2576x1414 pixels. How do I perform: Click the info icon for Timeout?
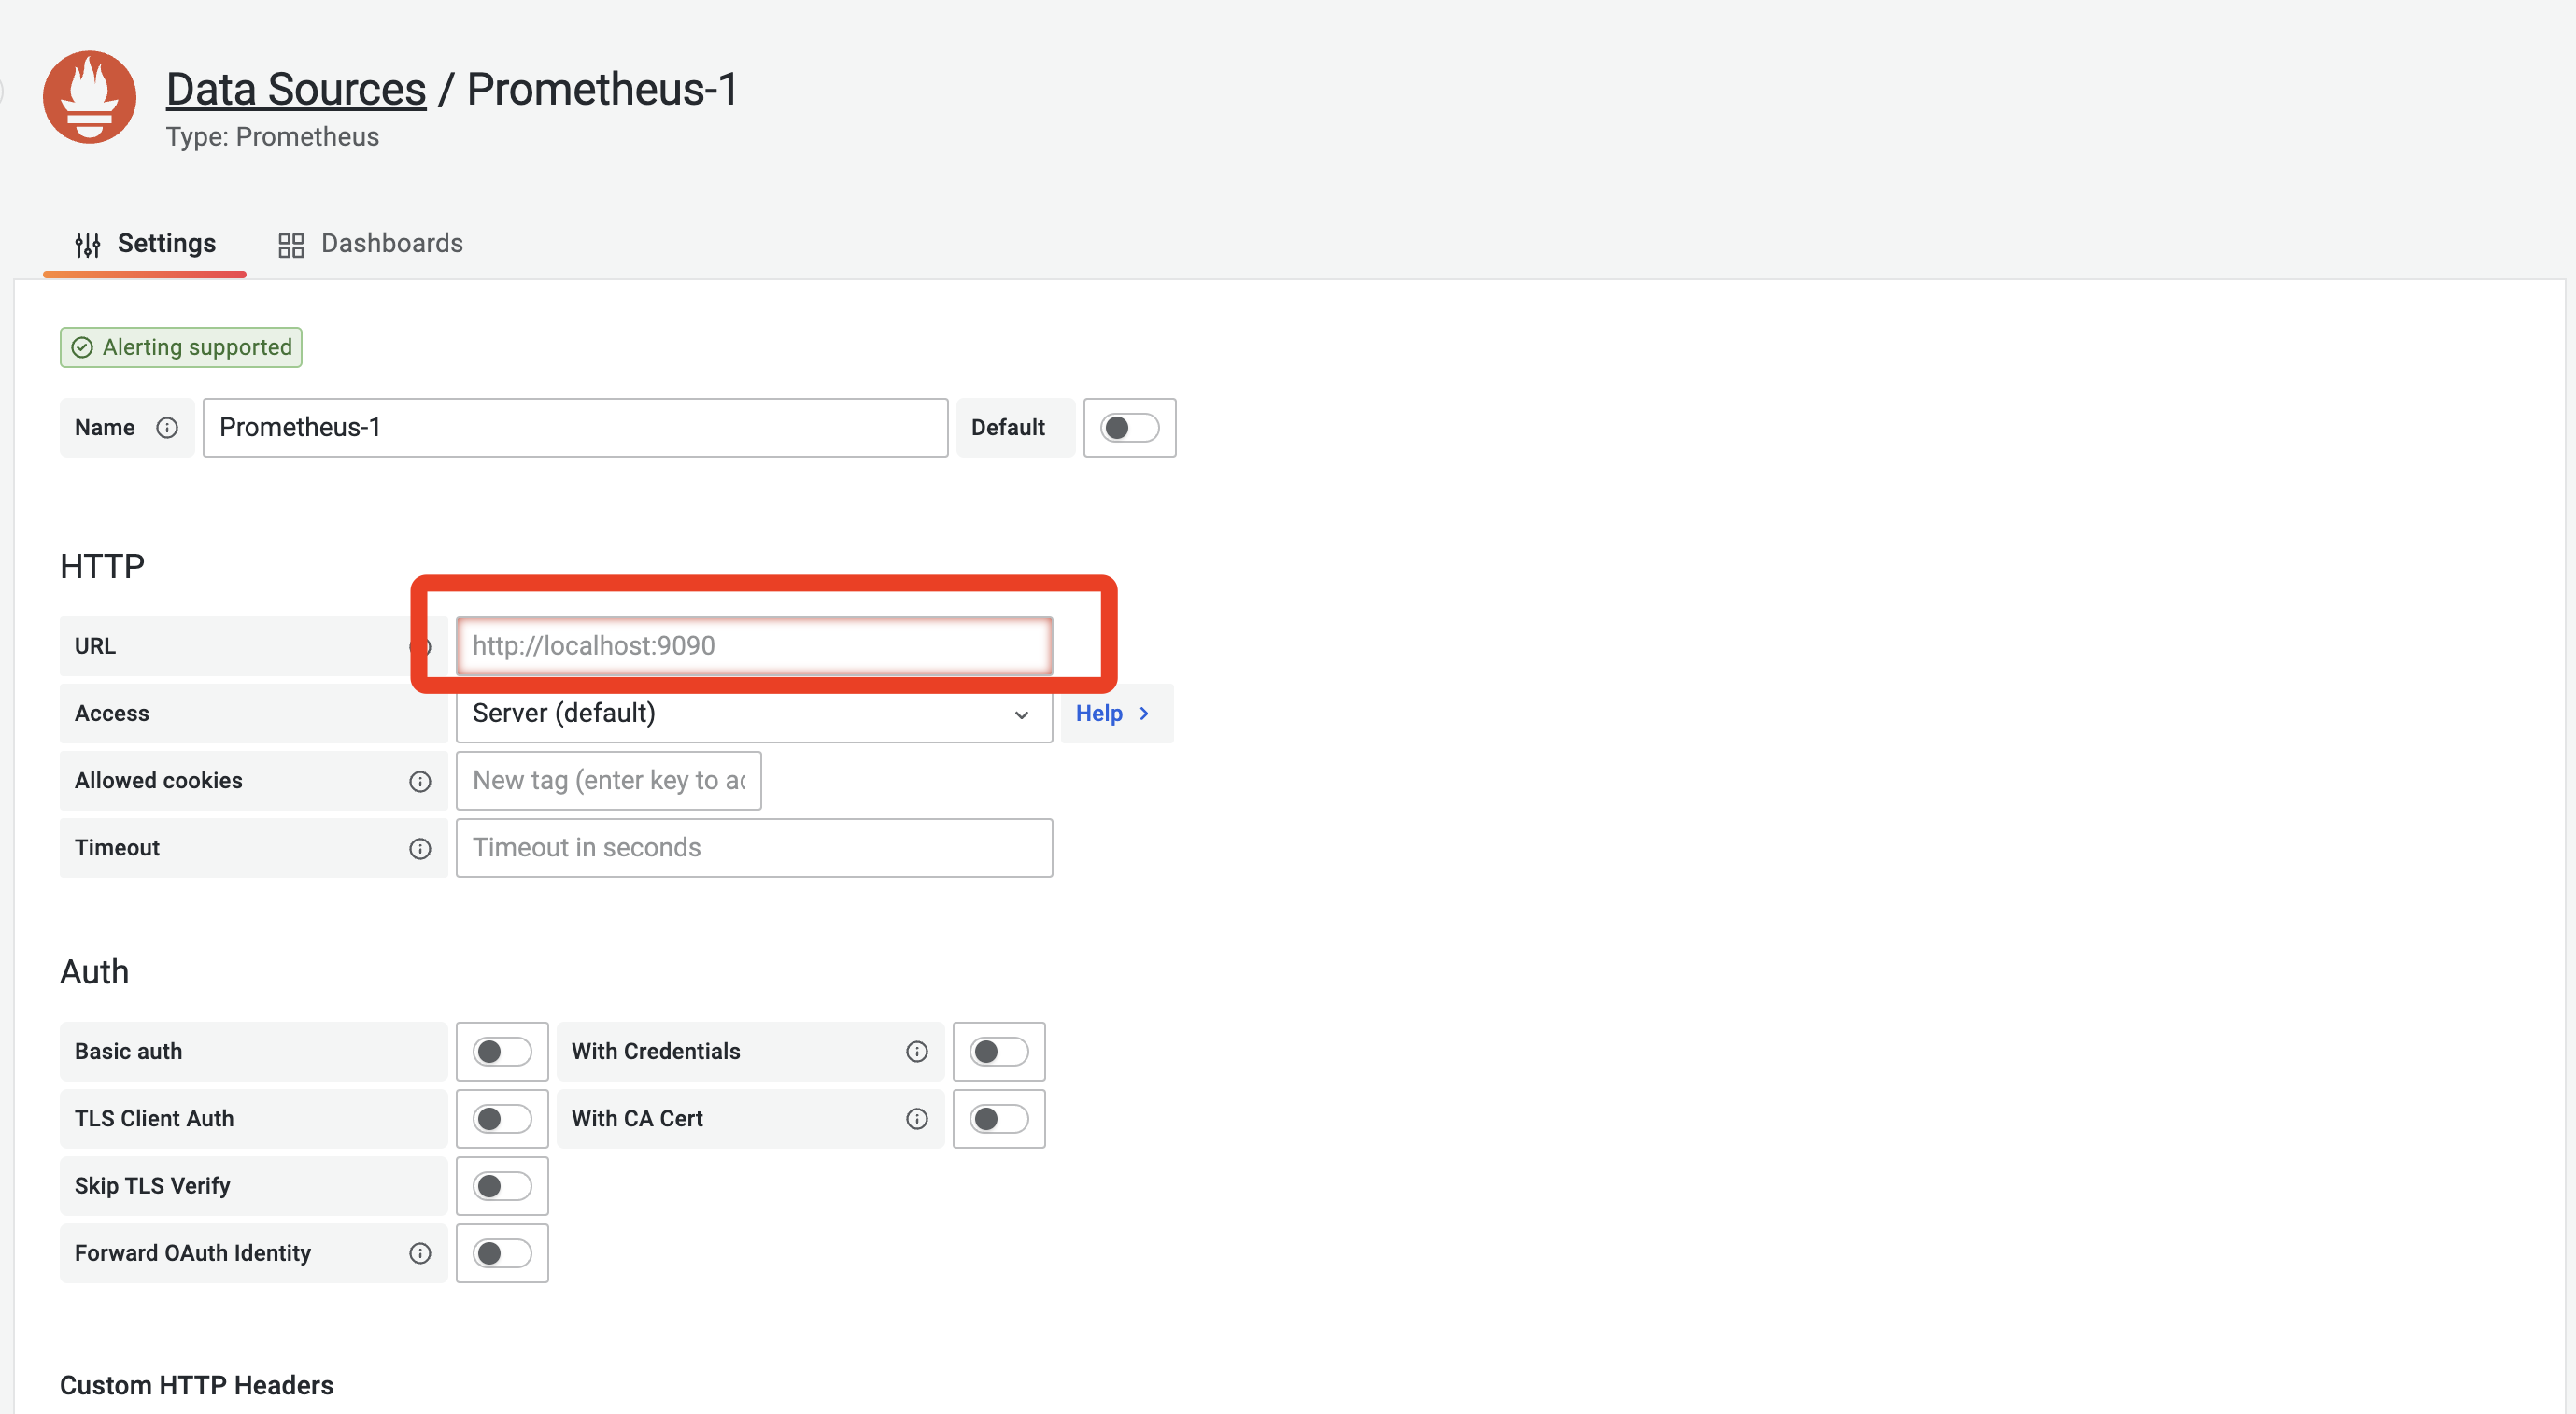420,848
